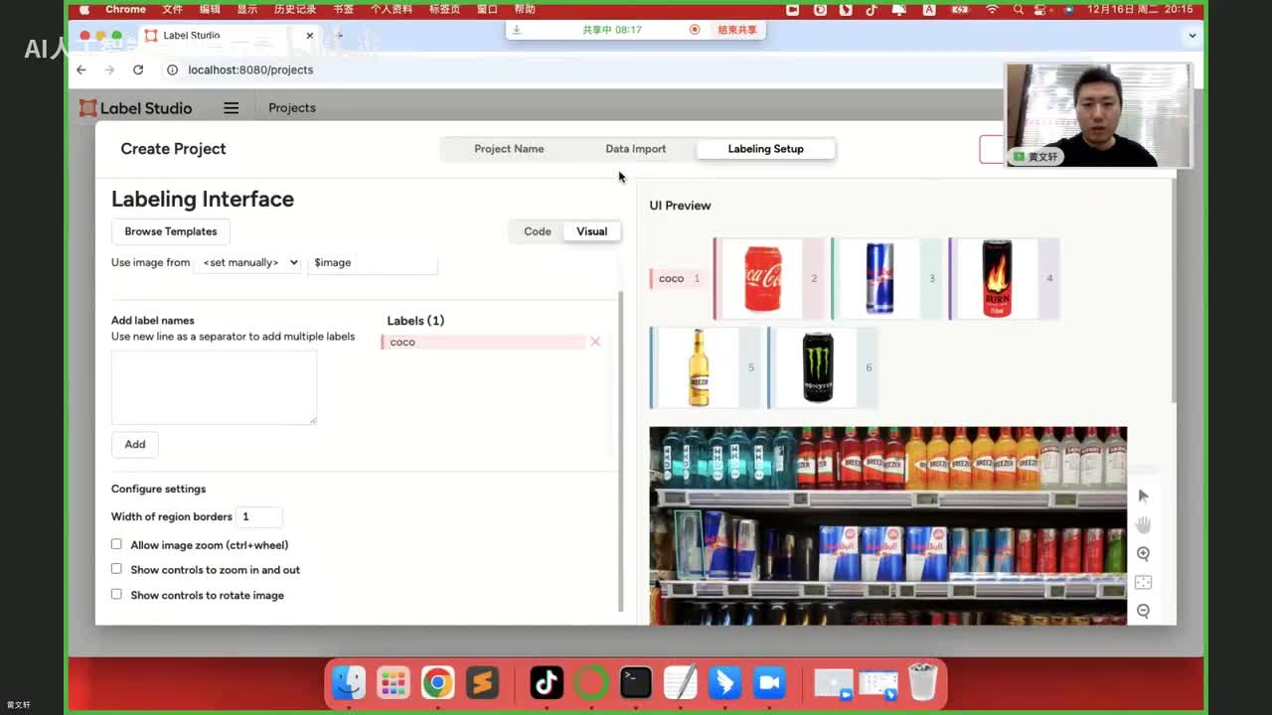Click the Width of region borders field
The image size is (1272, 715).
click(259, 516)
